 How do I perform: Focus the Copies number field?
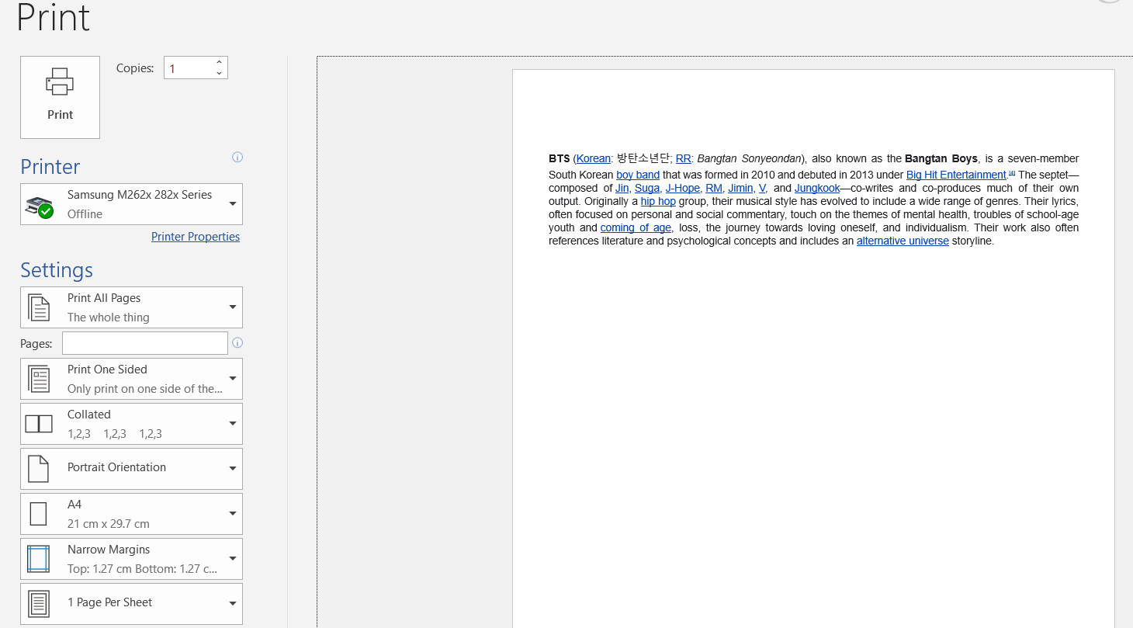[x=189, y=68]
